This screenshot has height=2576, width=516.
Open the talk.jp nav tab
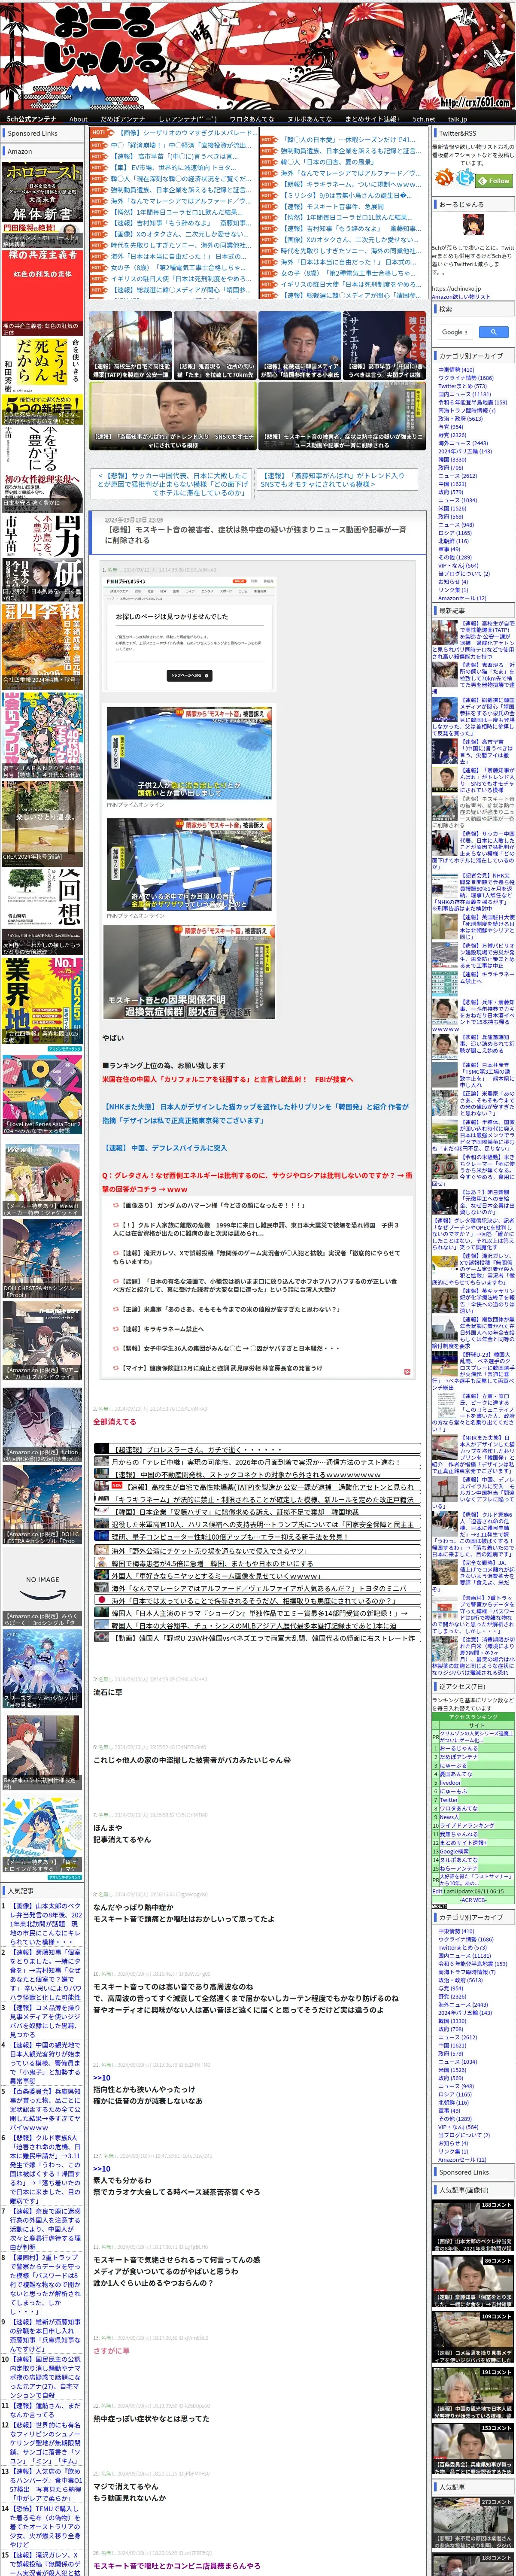point(457,118)
